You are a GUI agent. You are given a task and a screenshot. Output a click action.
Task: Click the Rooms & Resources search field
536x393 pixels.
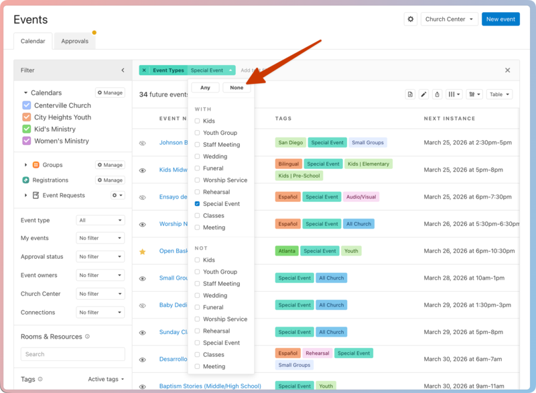72,354
